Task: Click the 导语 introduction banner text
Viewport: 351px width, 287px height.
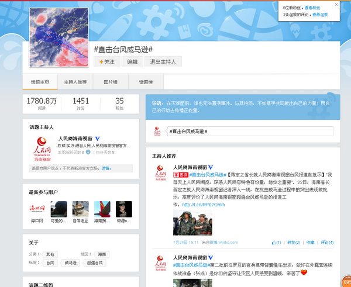Action: (241, 107)
